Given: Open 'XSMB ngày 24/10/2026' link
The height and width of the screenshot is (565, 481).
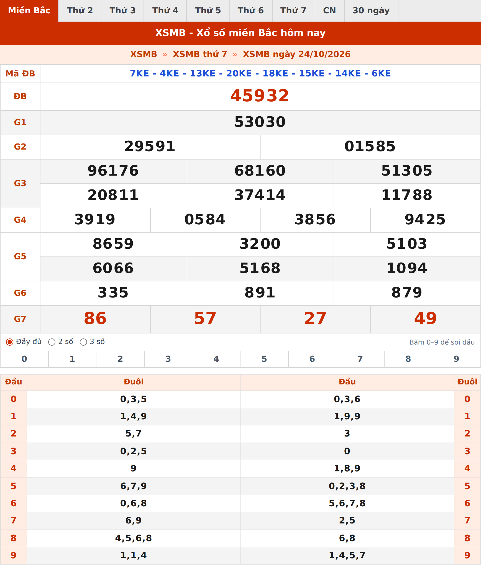Looking at the screenshot, I should (x=297, y=54).
